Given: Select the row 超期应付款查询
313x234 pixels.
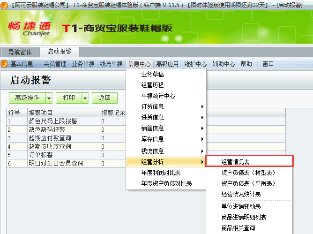Looking at the screenshot, I should (66, 138).
